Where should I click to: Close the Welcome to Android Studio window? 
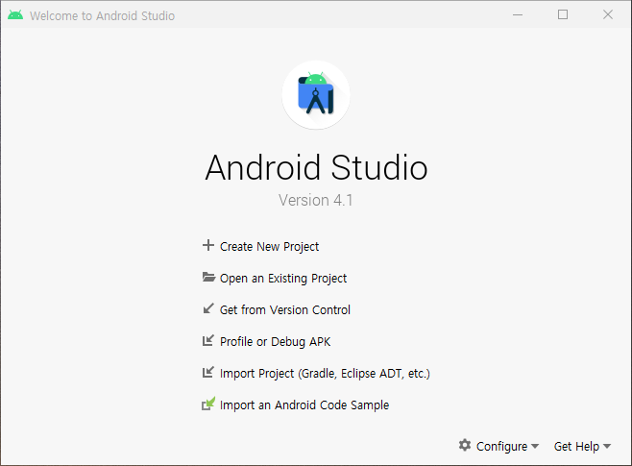(608, 15)
